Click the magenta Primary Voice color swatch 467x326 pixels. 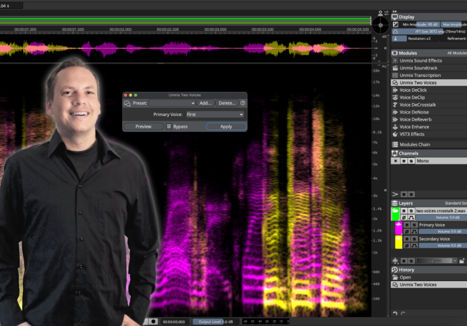[x=399, y=228]
